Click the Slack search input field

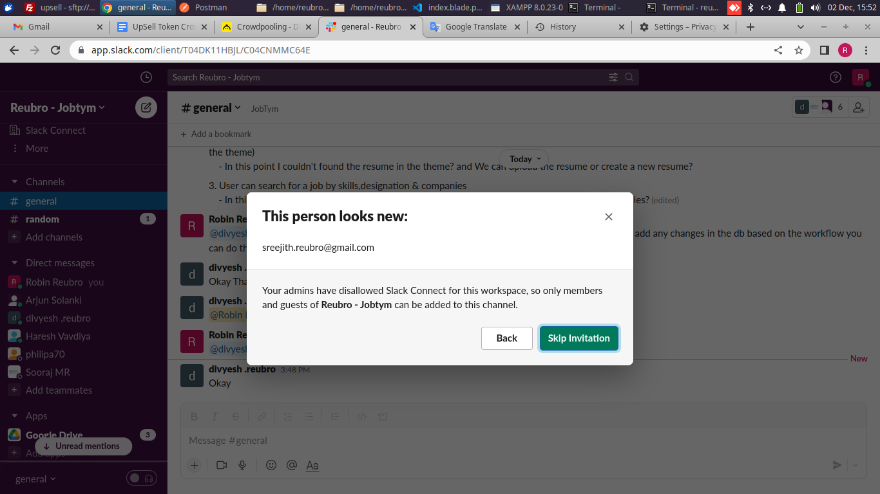(403, 77)
